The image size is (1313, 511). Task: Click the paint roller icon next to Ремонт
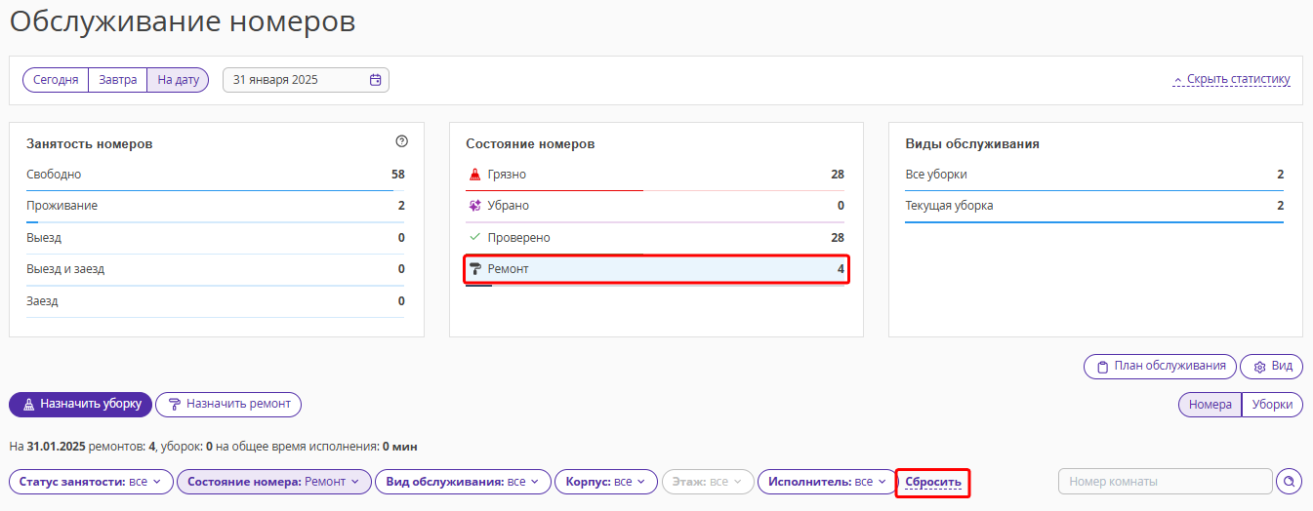point(475,268)
